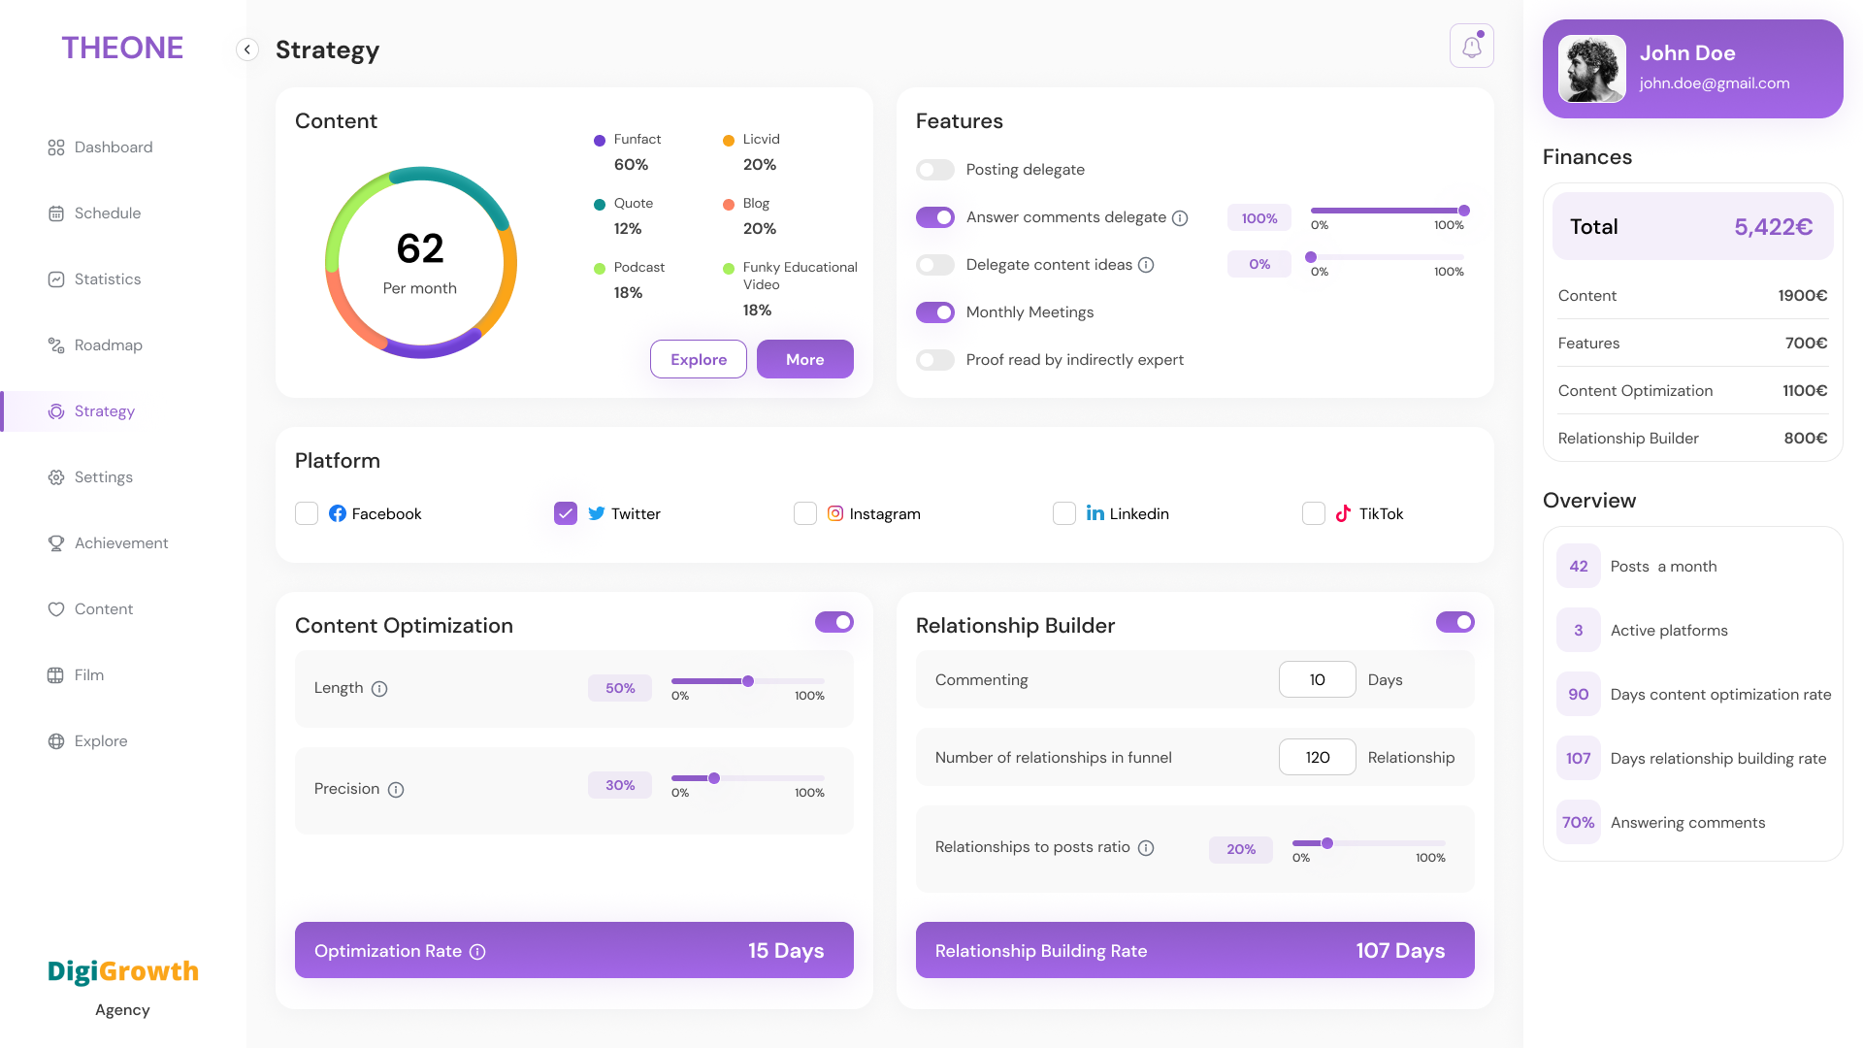1863x1048 pixels.
Task: Collapse sidebar with the back chevron
Action: pyautogui.click(x=247, y=49)
